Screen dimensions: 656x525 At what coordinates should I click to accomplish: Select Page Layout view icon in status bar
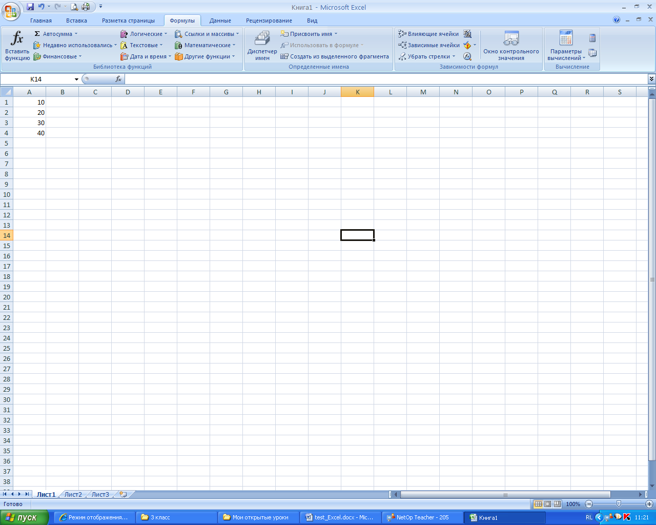point(547,504)
